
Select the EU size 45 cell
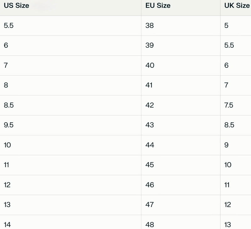click(150, 165)
